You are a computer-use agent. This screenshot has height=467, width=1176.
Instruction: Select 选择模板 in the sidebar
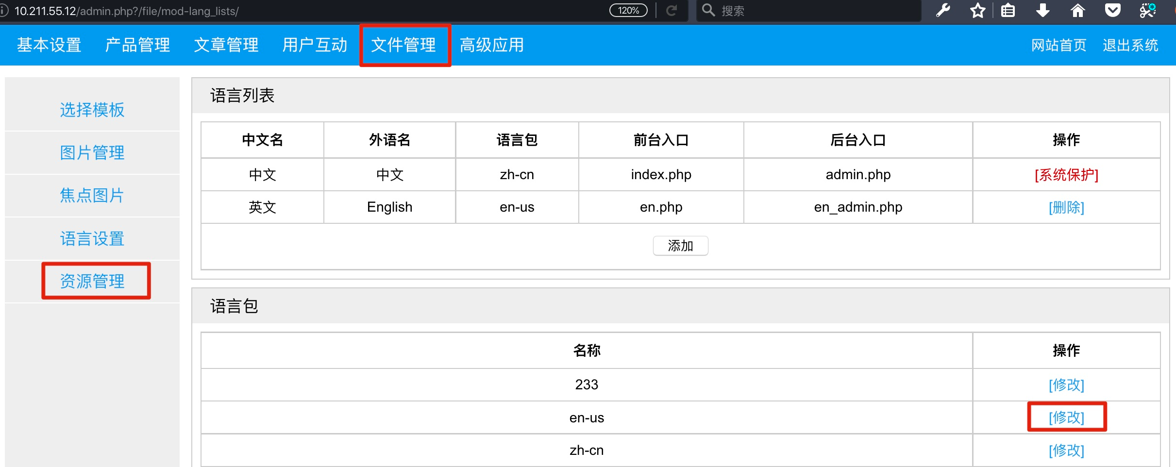pyautogui.click(x=92, y=110)
